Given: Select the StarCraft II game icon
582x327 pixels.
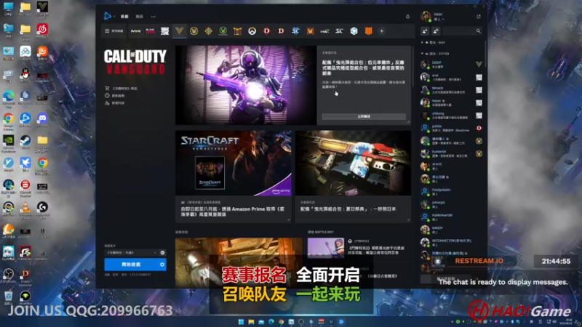Looking at the screenshot, I should pyautogui.click(x=295, y=31).
